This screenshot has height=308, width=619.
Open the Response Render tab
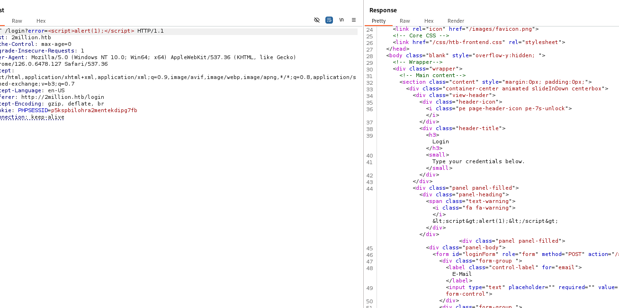[x=456, y=21]
